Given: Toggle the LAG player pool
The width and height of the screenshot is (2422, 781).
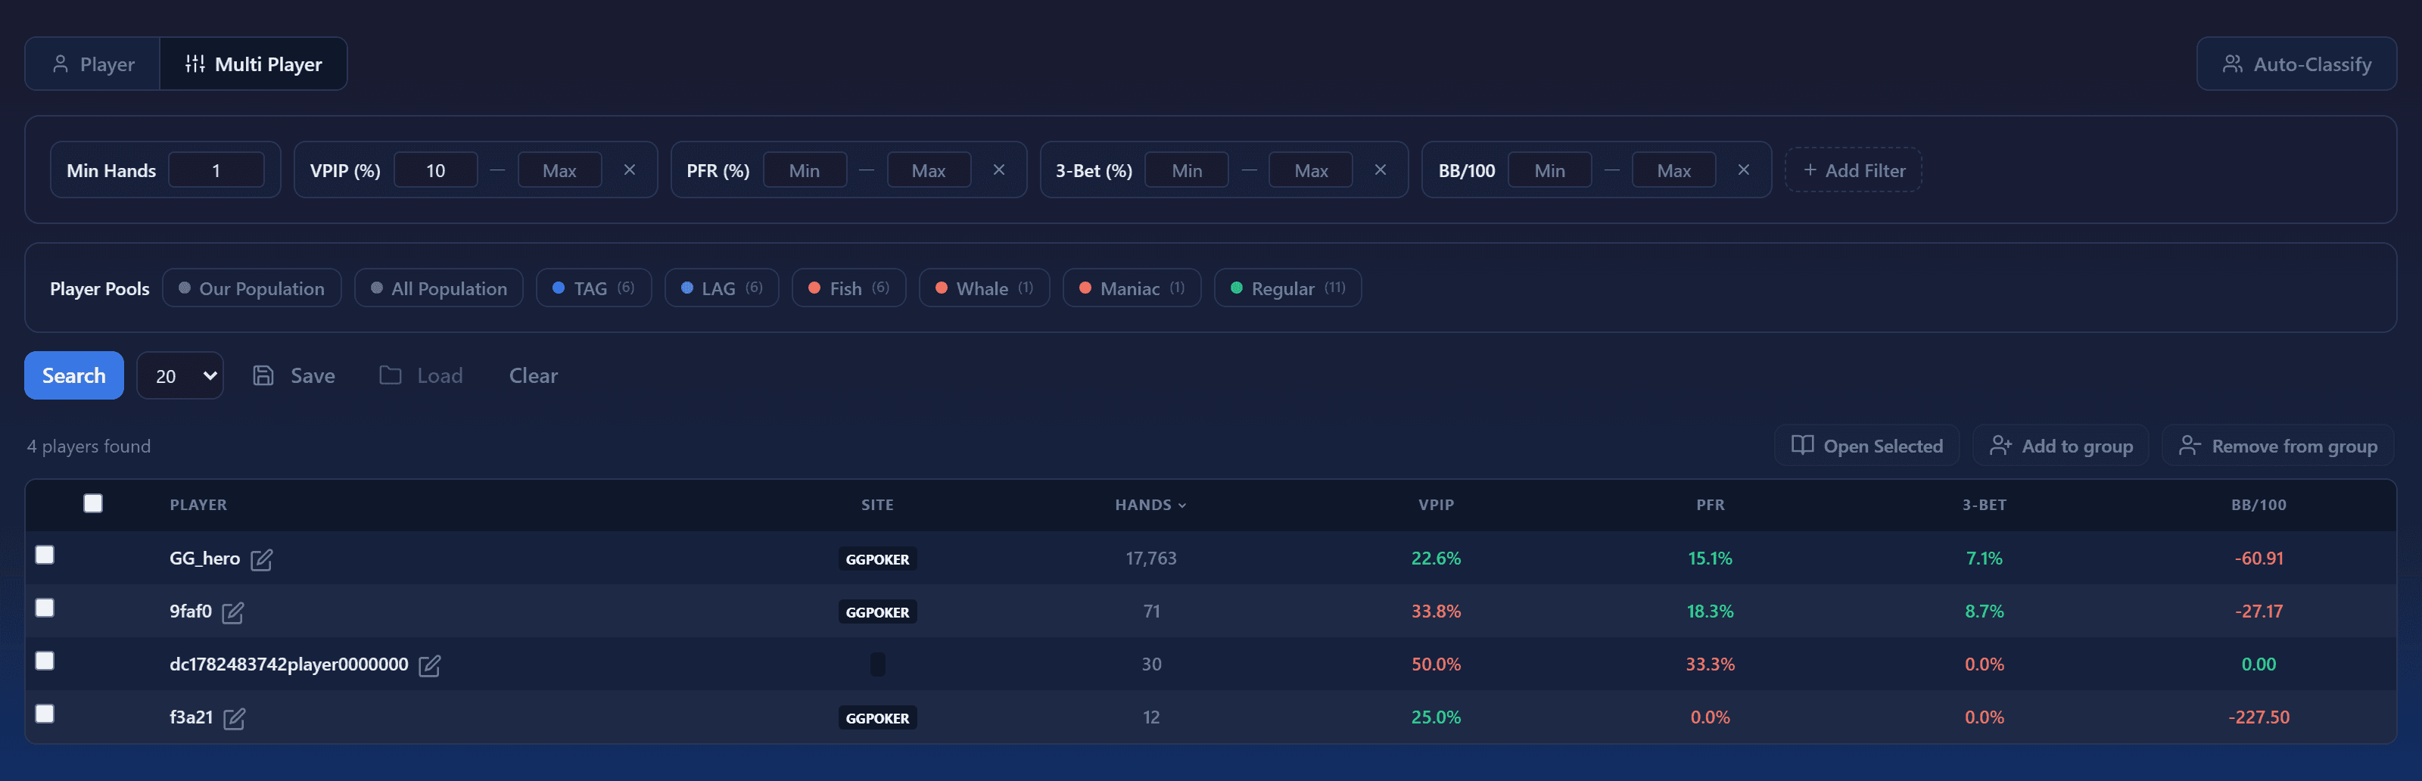Looking at the screenshot, I should pos(722,288).
